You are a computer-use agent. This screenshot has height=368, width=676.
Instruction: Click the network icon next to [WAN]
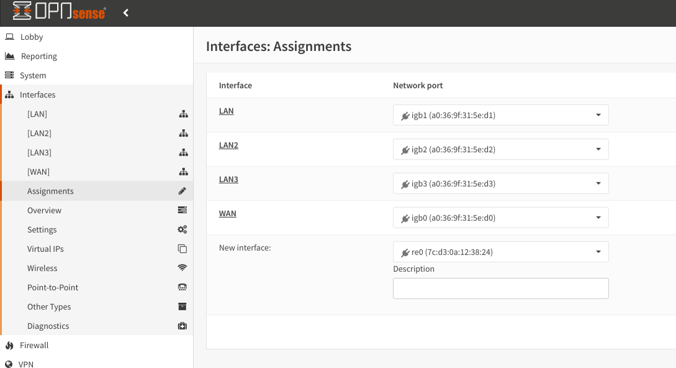pos(183,171)
